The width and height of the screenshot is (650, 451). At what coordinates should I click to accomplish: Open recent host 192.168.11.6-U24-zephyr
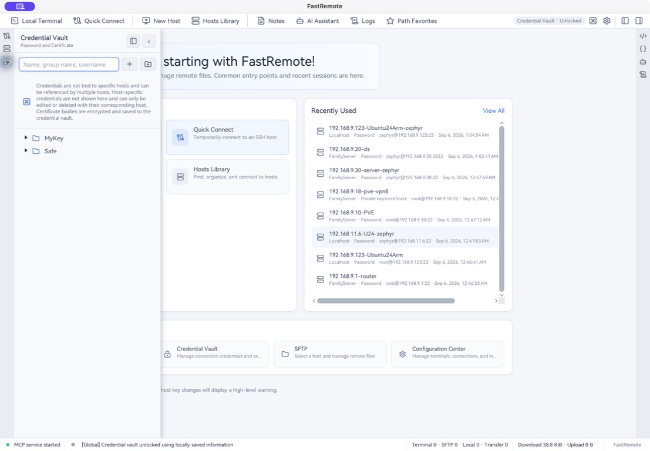coord(405,237)
